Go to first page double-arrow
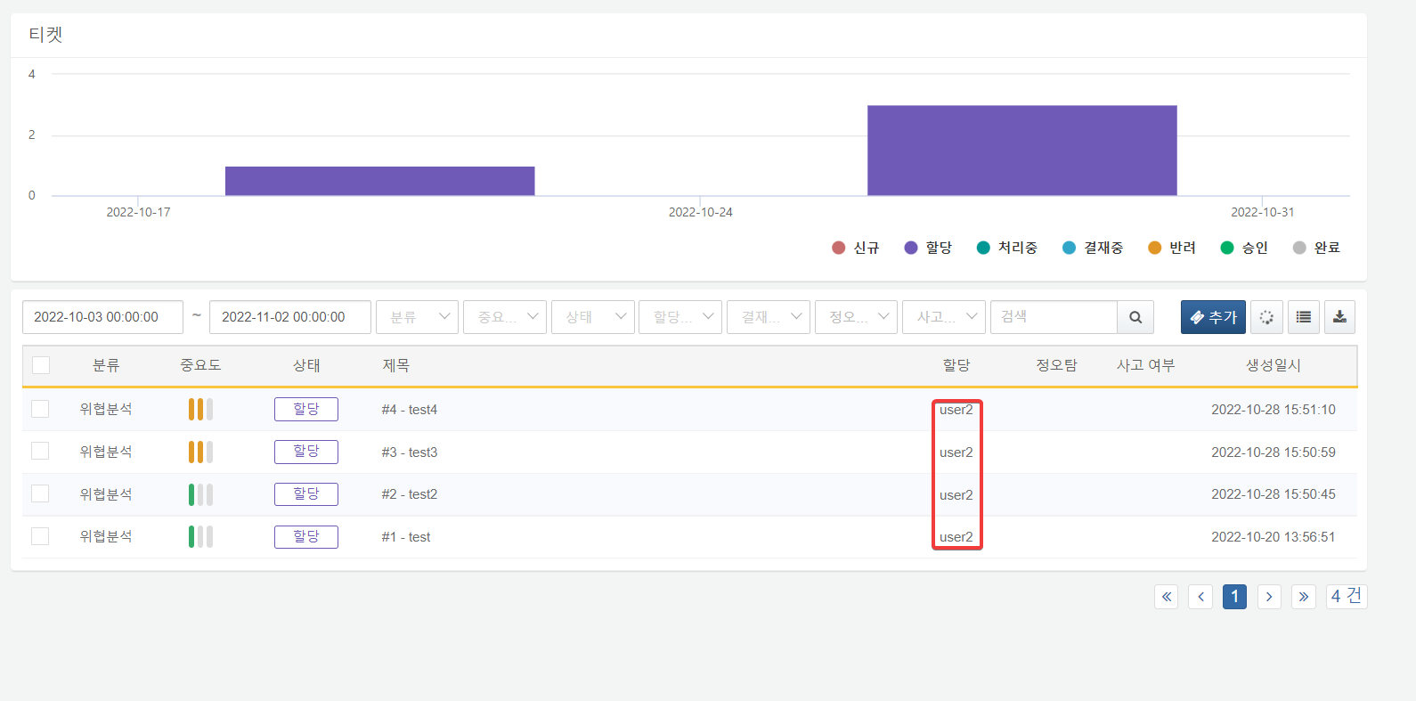This screenshot has width=1416, height=701. click(1166, 597)
